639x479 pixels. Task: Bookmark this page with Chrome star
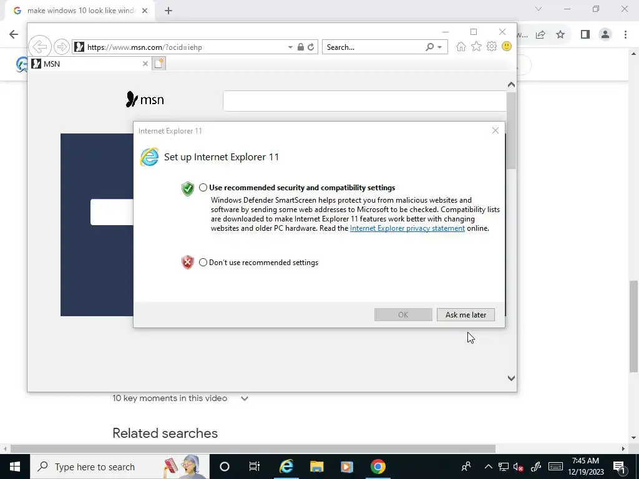560,35
